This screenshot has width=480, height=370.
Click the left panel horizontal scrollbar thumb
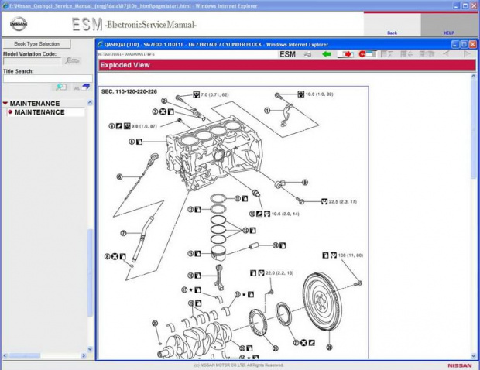coord(25,355)
